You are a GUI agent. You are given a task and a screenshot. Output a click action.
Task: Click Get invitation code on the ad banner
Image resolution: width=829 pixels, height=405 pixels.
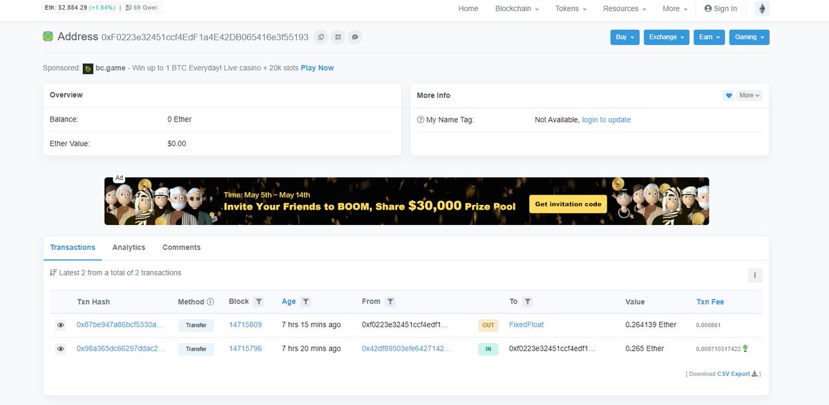click(569, 204)
